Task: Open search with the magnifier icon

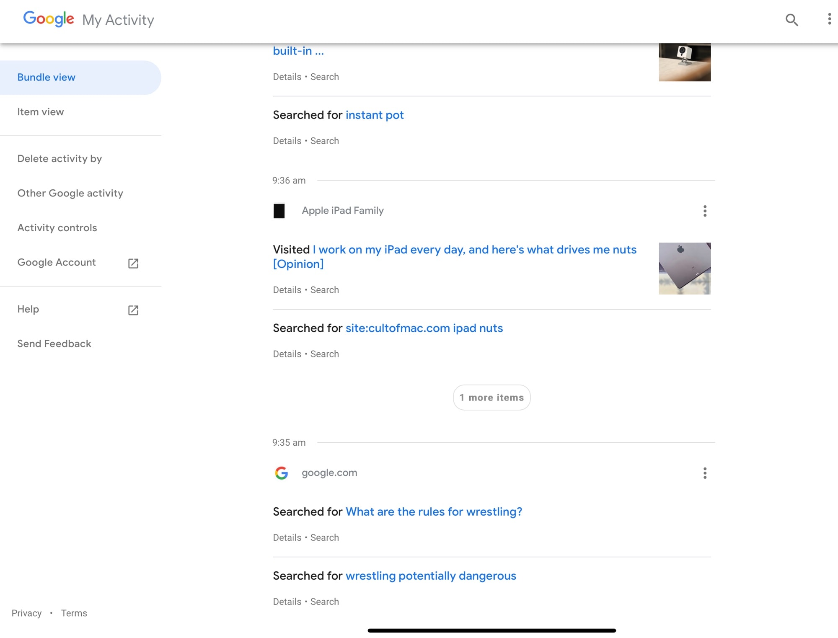Action: coord(792,20)
